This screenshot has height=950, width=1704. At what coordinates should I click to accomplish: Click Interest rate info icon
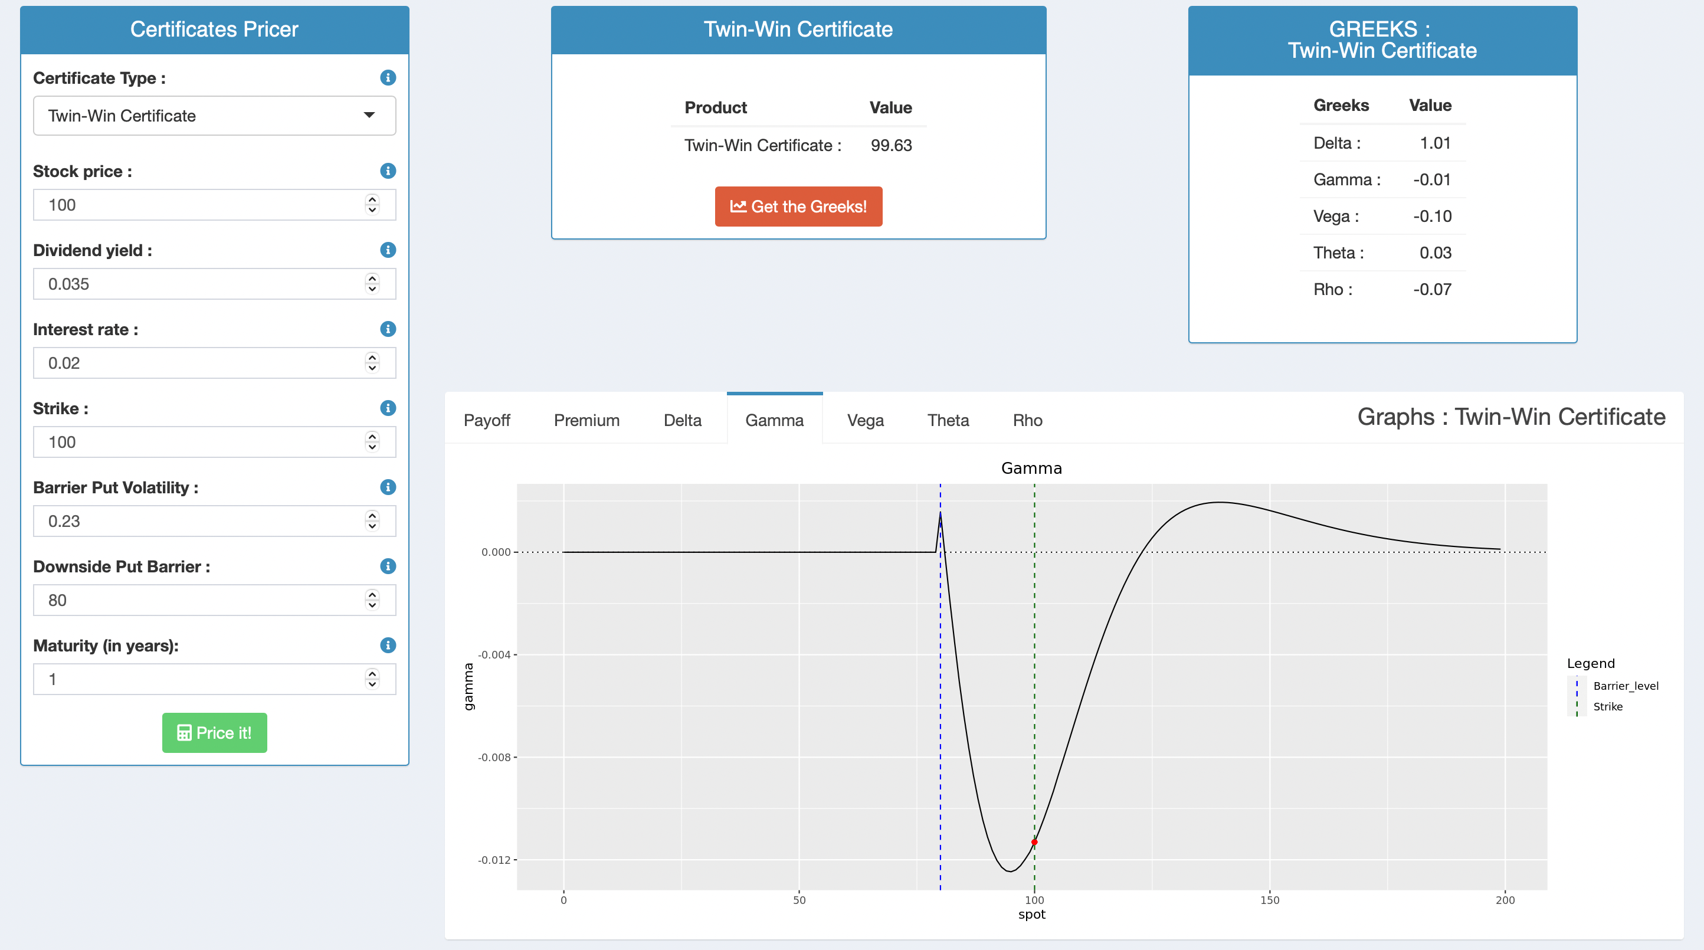[x=388, y=329]
